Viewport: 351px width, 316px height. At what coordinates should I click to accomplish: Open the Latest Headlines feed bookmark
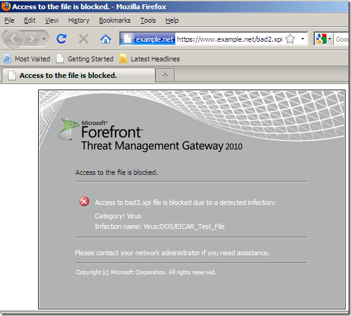tap(149, 59)
